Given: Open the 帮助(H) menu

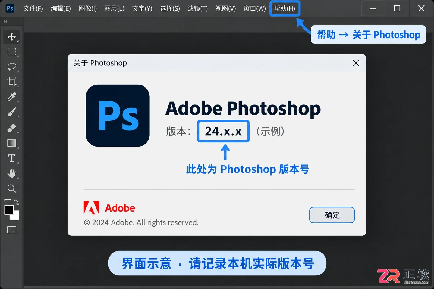Looking at the screenshot, I should 285,8.
